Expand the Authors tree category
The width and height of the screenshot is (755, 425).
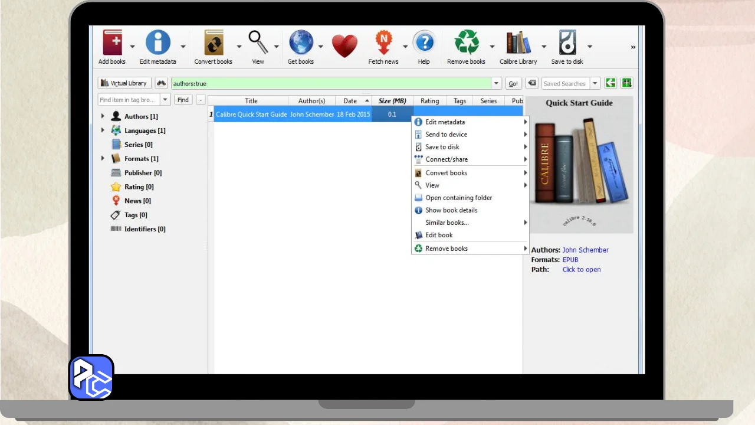[x=103, y=116]
